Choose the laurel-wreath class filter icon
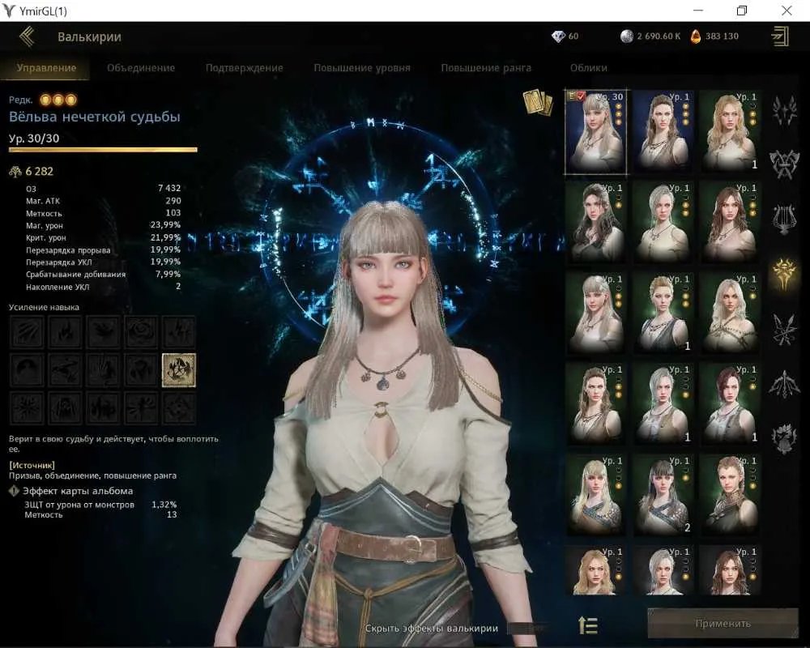Screen dimensions: 810x648 783,439
